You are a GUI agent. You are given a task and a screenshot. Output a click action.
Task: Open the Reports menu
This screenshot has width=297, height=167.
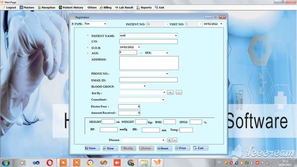pyautogui.click(x=144, y=7)
